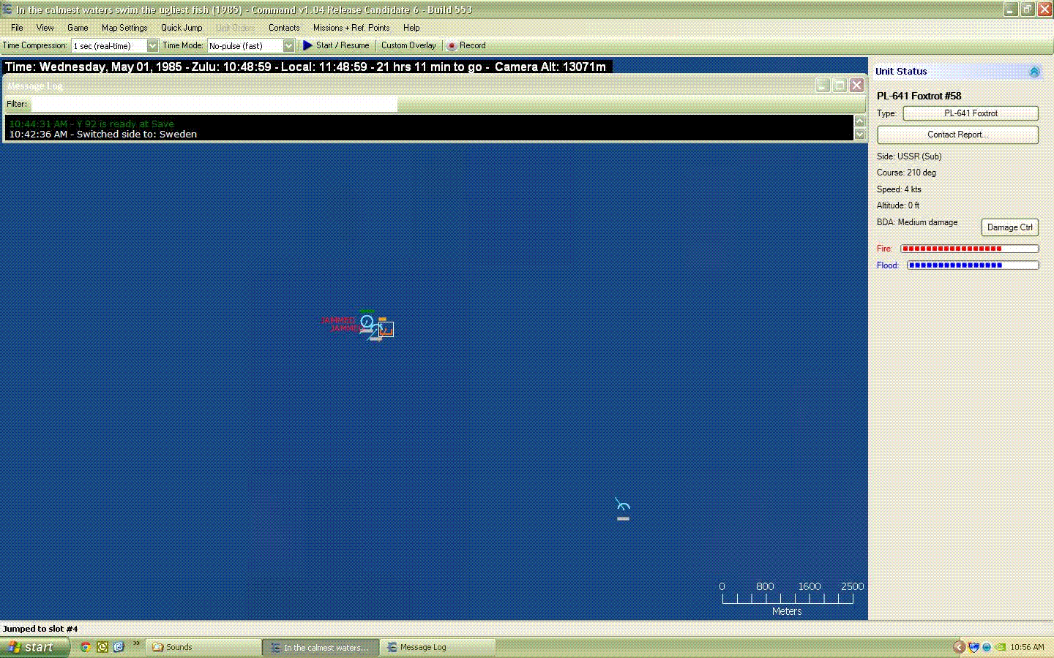Screen dimensions: 1054x658
Task: Click the Damage Ctrl button
Action: point(1010,227)
